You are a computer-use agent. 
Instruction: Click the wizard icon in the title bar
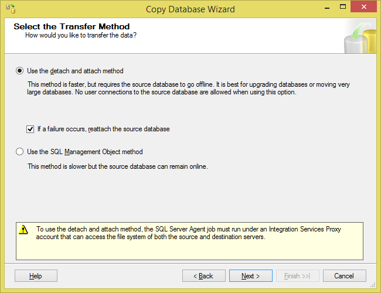10,9
